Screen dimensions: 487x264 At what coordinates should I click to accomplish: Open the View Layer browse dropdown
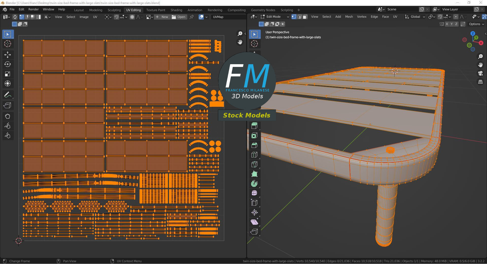pos(436,9)
